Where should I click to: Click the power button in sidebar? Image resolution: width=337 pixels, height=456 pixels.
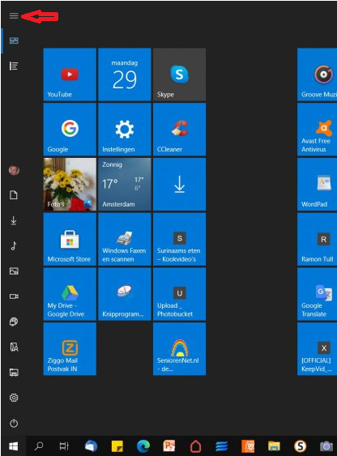[x=14, y=423]
